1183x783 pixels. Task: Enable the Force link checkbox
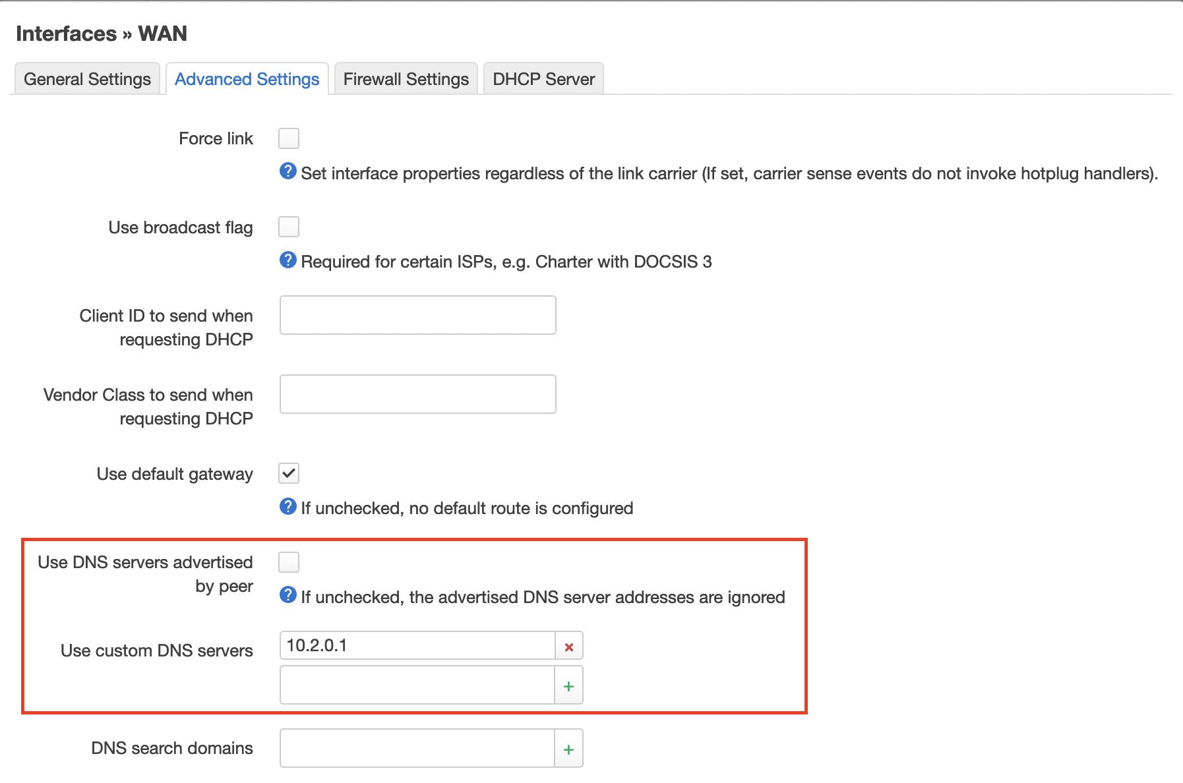289,138
